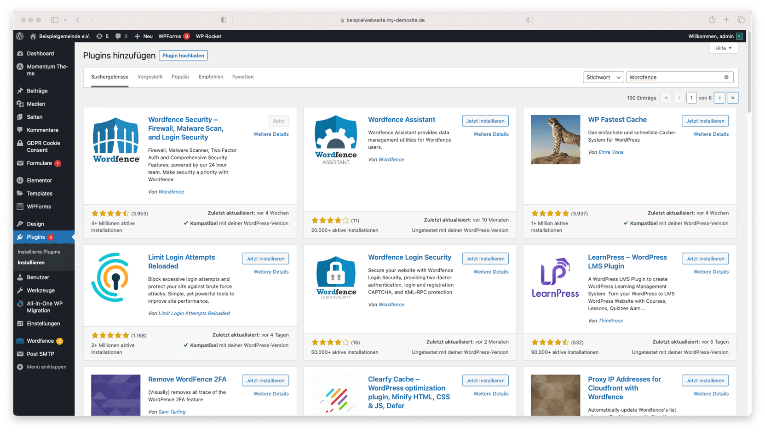Open the comments bubble icon in admin bar

click(121, 36)
